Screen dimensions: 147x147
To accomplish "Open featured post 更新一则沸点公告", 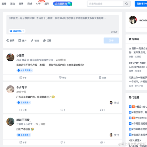I will tap(138, 50).
